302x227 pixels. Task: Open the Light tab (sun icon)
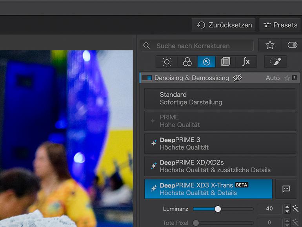click(x=167, y=62)
